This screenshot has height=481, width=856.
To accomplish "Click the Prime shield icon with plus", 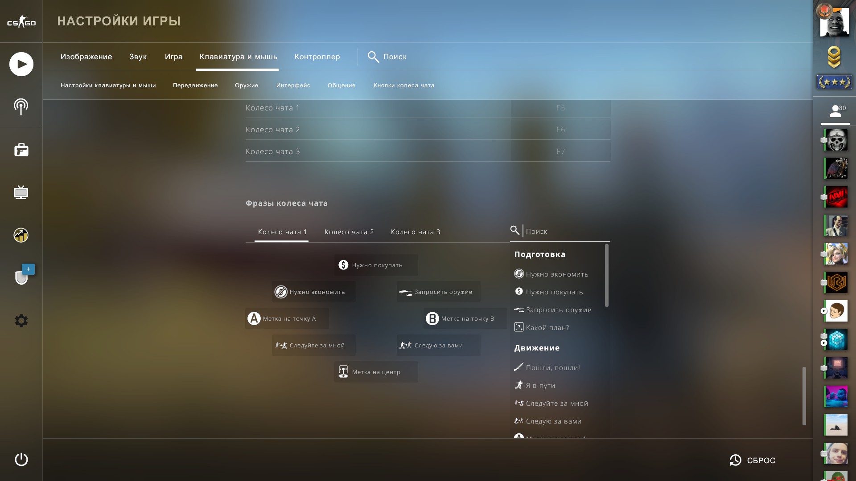I will point(22,276).
